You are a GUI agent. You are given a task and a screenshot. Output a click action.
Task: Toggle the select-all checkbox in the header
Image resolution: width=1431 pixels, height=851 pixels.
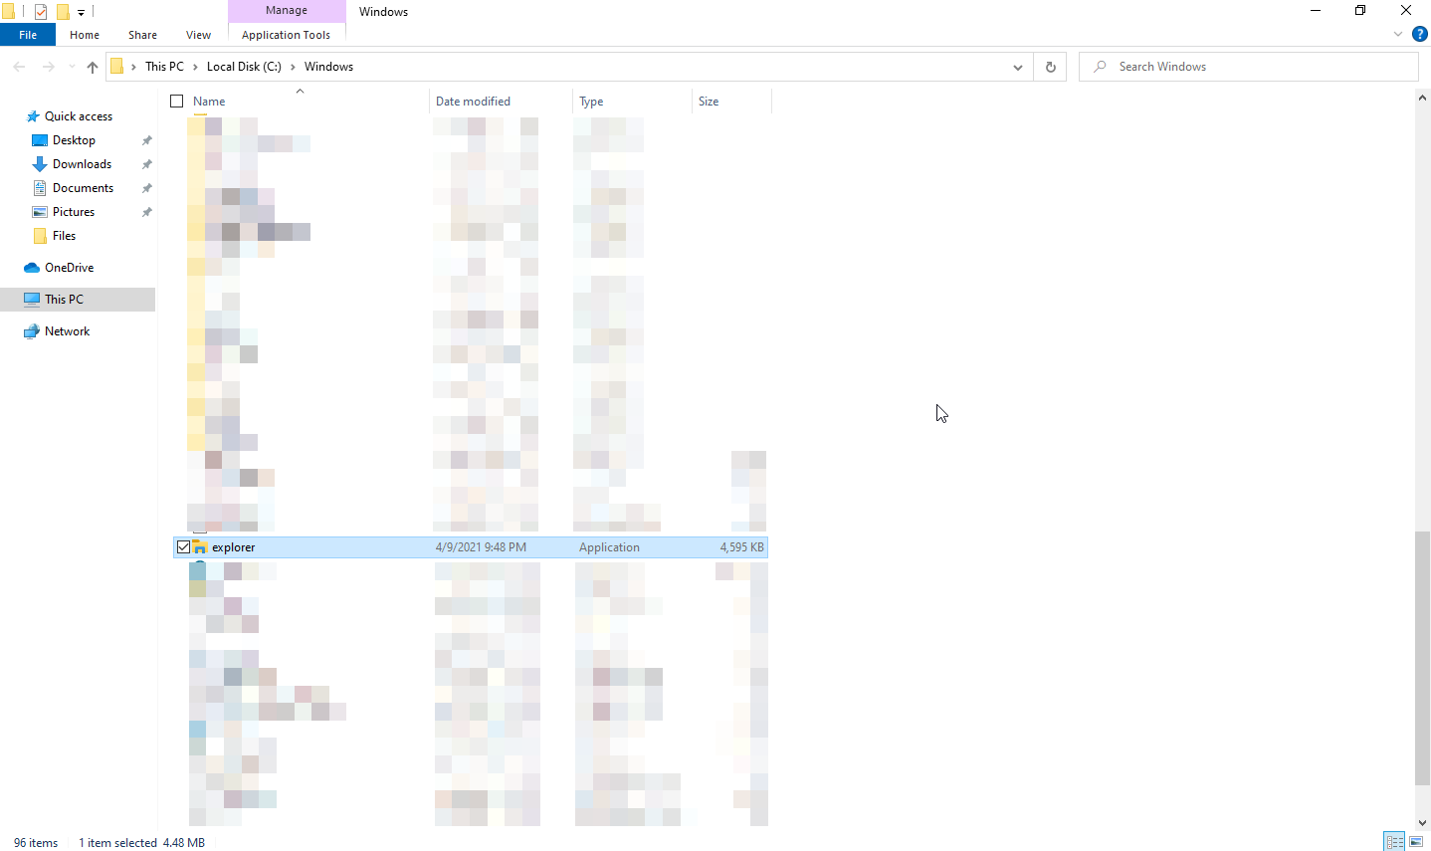click(x=177, y=102)
